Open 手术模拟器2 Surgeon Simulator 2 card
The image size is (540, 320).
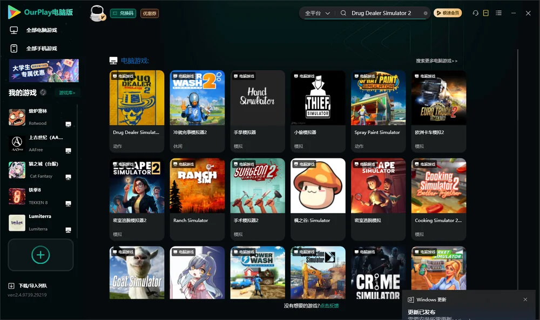tap(257, 199)
